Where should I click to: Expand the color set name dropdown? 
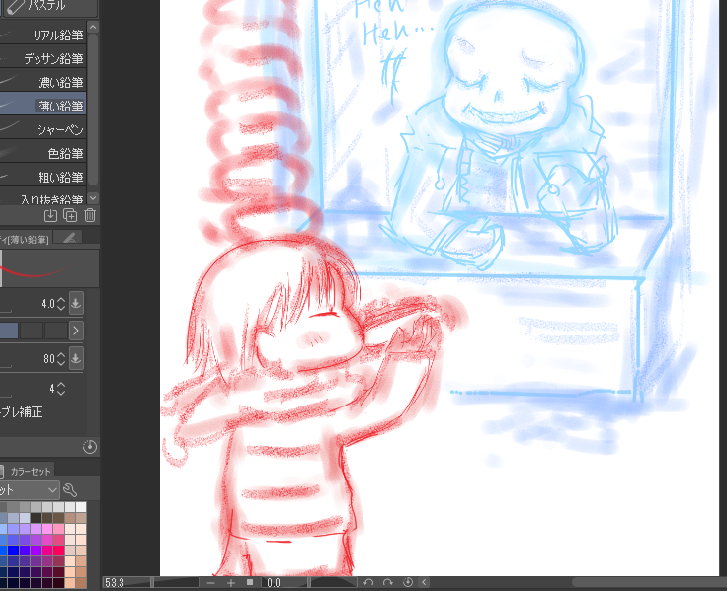(x=30, y=489)
